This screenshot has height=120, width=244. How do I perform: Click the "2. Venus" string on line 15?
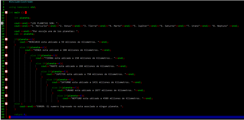point(66,26)
